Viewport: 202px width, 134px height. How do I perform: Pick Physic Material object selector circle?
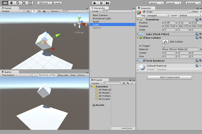(201, 49)
